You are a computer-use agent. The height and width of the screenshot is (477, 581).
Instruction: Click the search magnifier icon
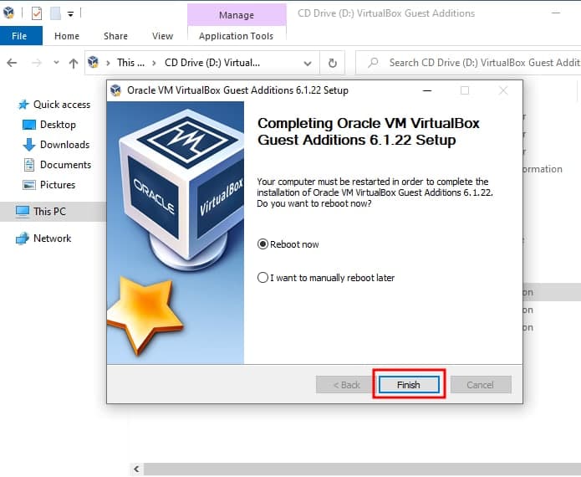tap(373, 62)
